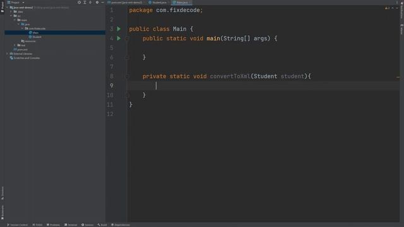404x227 pixels.
Task: Click line number 12 in gutter
Action: tap(110, 114)
